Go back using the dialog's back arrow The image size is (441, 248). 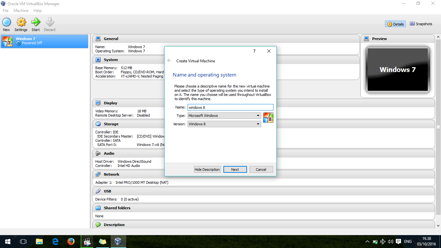pos(169,61)
